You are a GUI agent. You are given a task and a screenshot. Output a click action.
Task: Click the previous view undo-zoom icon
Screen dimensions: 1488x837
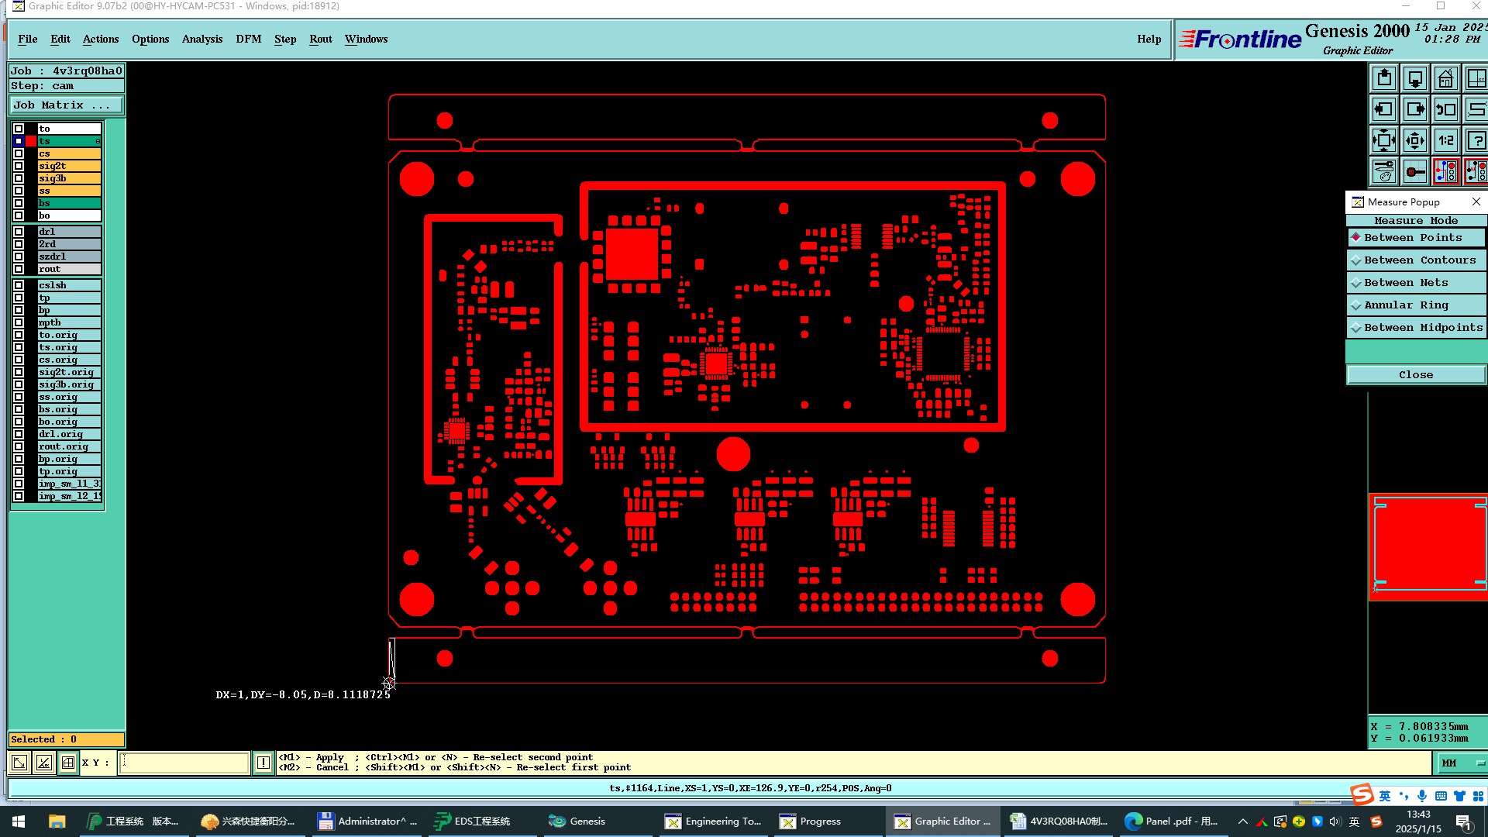pos(1445,110)
